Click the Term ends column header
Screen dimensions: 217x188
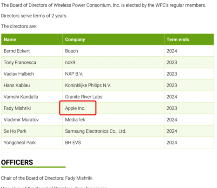pos(189,40)
